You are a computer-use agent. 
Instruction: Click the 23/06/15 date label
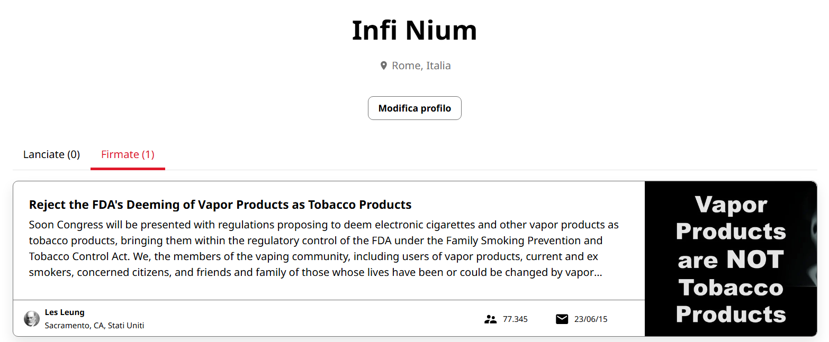pos(591,319)
